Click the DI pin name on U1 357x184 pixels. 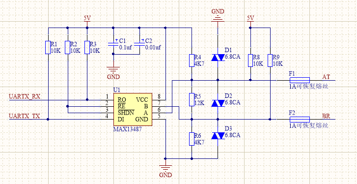[x=121, y=119]
